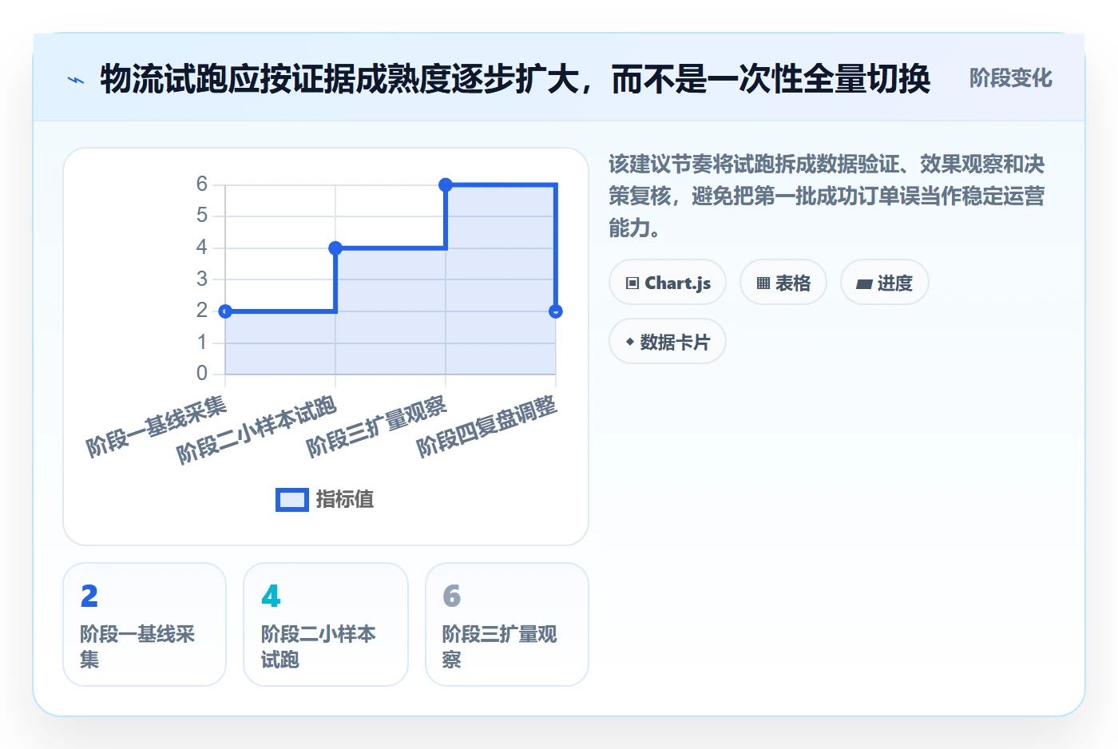Open the 阶段二小样本试跑 data card

(x=326, y=624)
